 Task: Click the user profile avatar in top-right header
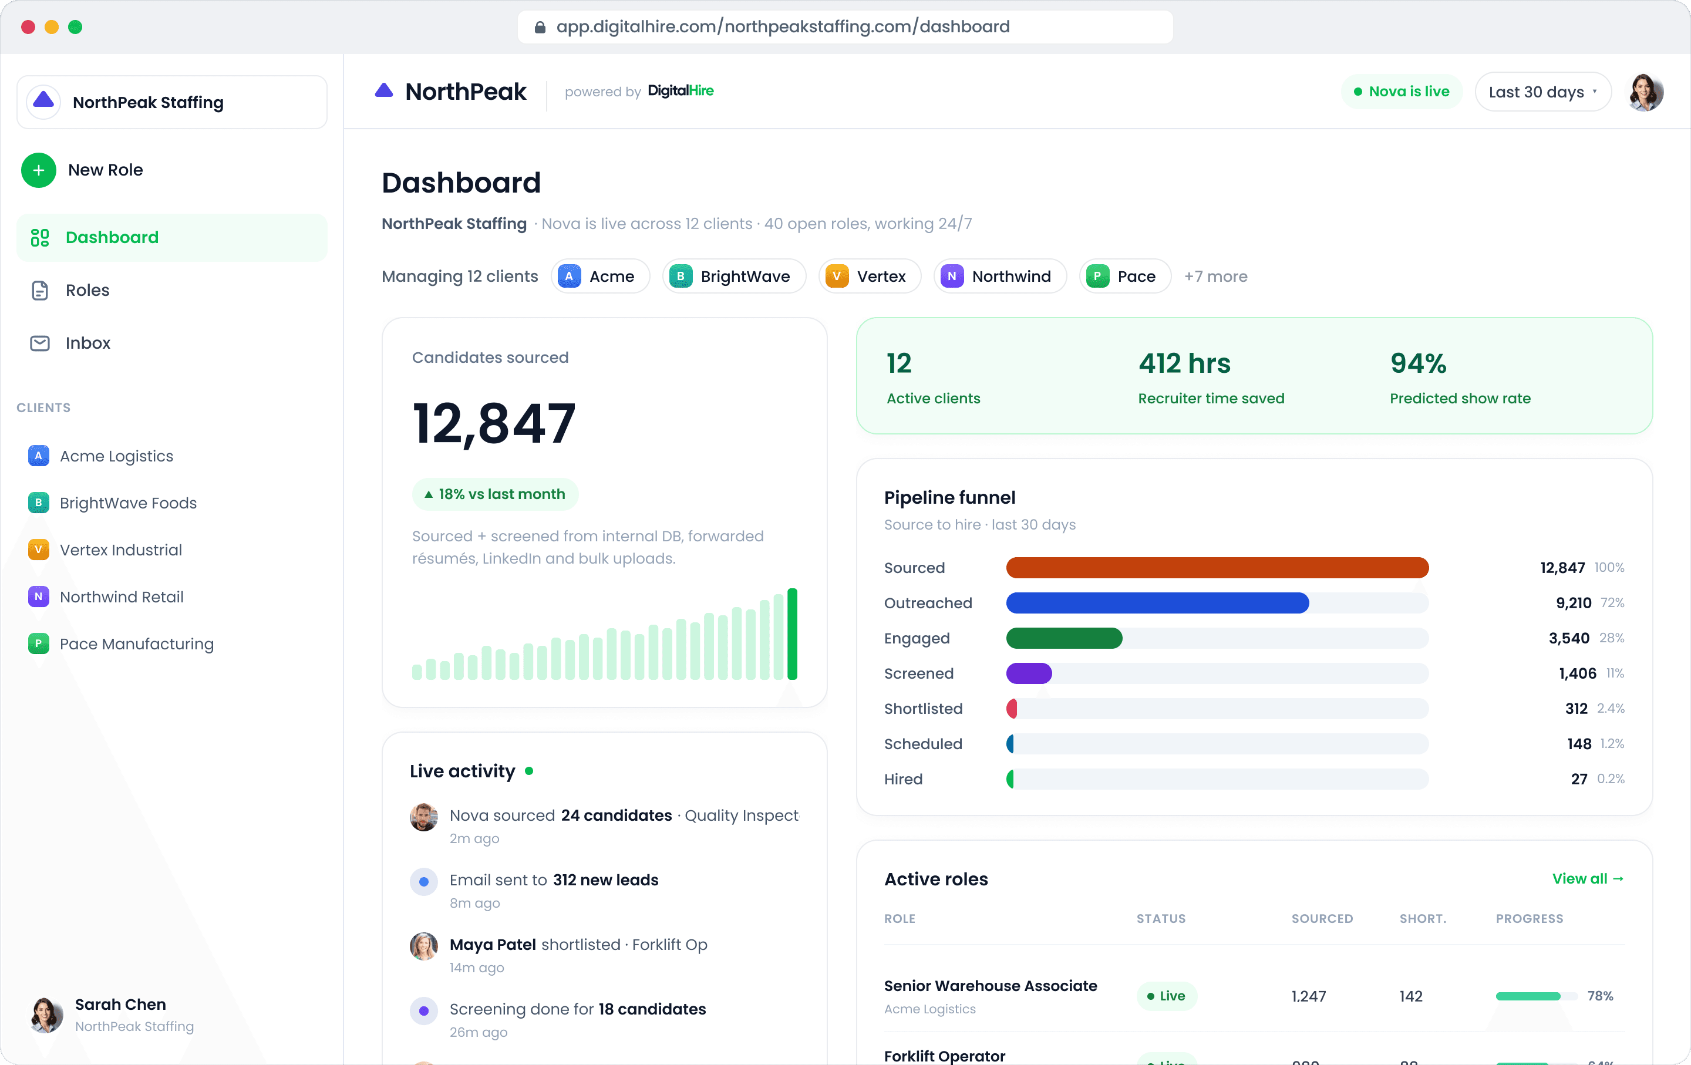(x=1645, y=92)
